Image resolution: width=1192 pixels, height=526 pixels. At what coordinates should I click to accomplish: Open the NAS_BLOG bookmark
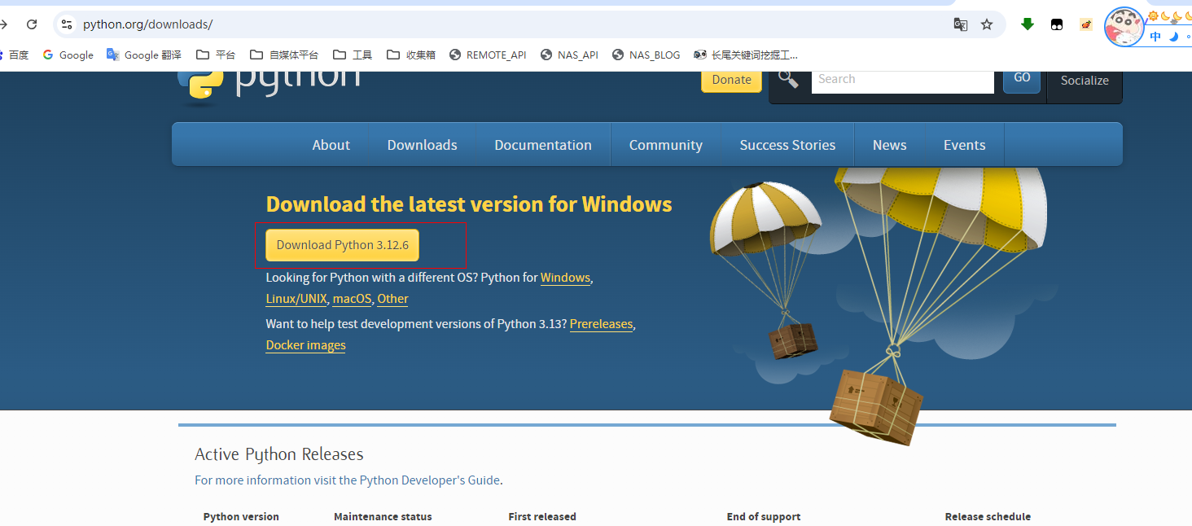646,55
